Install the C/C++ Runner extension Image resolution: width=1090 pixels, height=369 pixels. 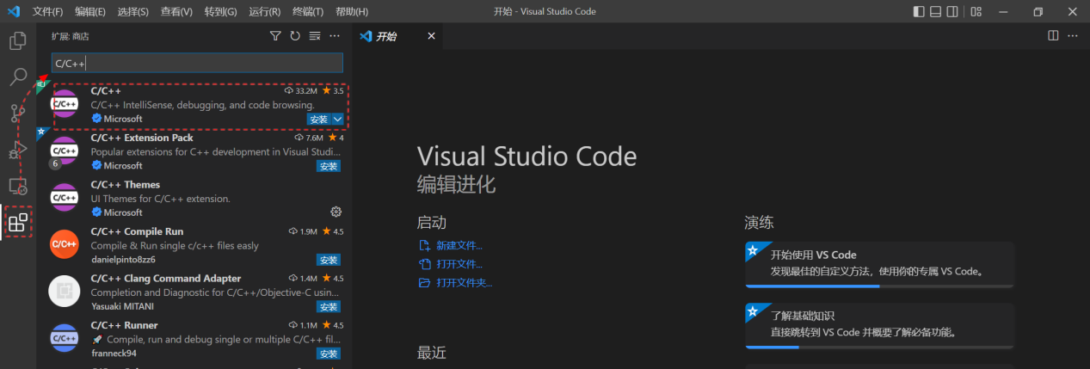click(328, 353)
